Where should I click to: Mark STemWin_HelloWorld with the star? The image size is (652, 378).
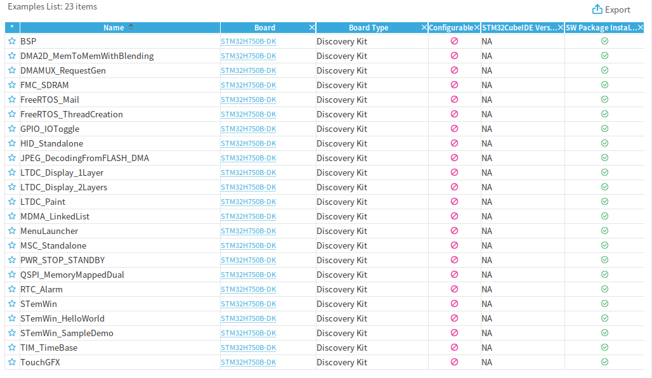(12, 318)
